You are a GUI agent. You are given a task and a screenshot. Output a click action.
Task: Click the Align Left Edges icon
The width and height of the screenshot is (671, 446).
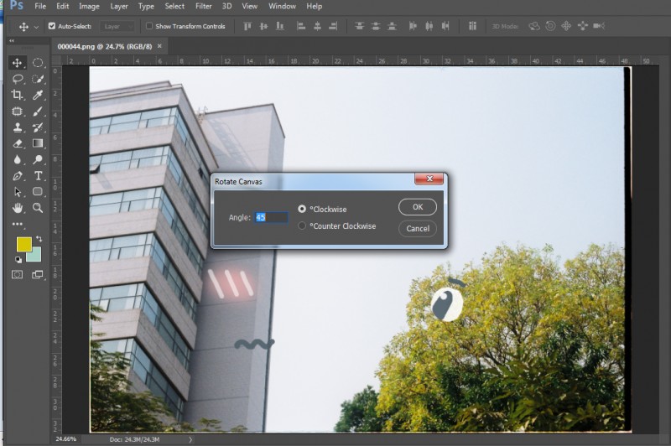[x=301, y=27]
